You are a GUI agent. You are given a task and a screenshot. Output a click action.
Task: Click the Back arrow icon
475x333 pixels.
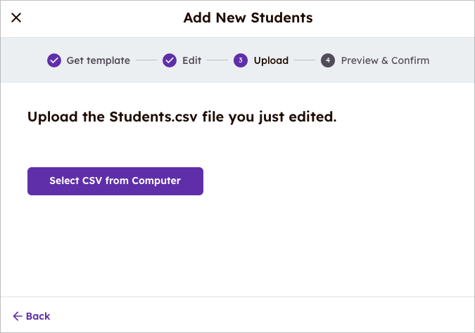(x=18, y=316)
